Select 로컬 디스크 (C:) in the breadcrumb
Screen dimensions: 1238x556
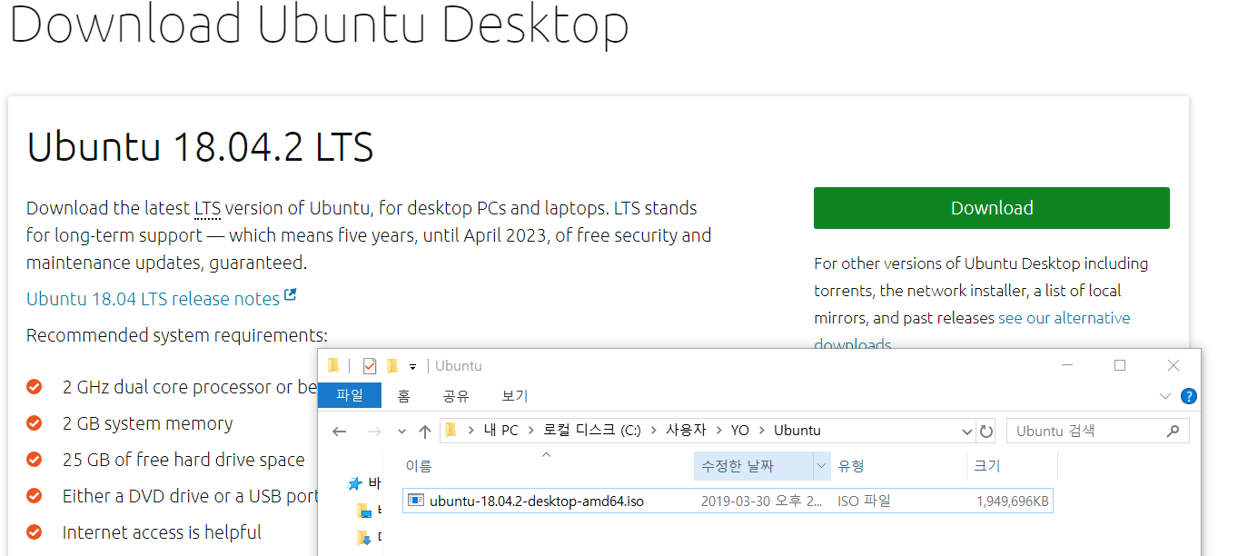click(592, 431)
